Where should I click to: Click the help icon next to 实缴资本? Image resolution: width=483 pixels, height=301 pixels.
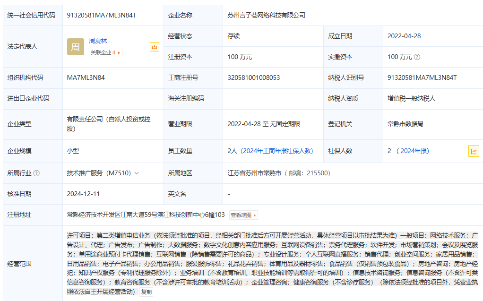(x=417, y=57)
